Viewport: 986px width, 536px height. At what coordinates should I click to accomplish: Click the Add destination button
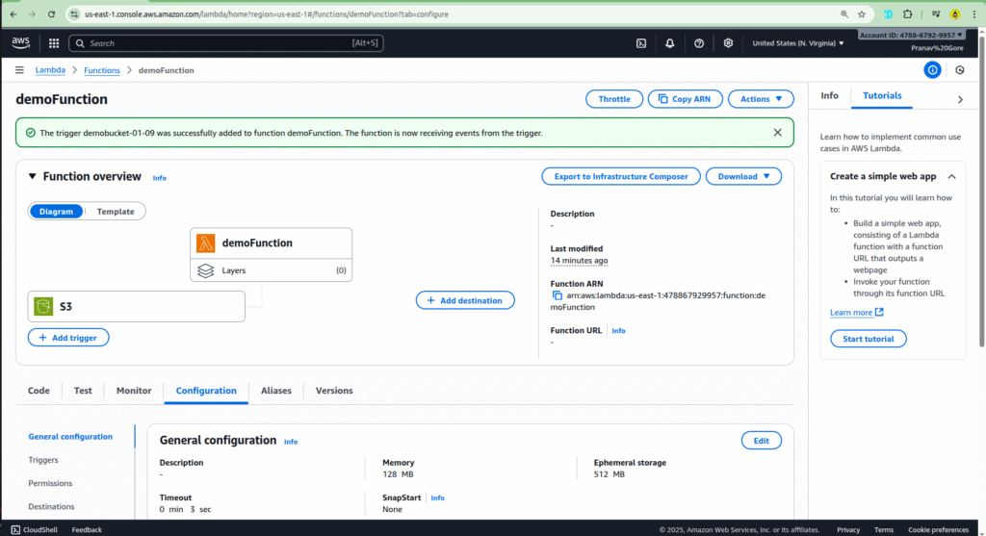465,300
